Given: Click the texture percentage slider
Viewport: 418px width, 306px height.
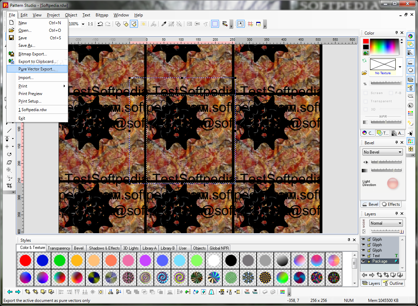Looking at the screenshot, I should (386, 83).
